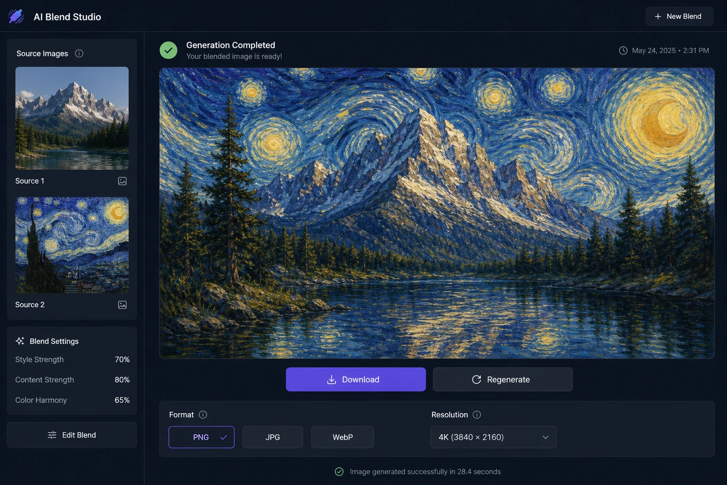Choose JPG as the export format
The width and height of the screenshot is (727, 485).
(273, 437)
